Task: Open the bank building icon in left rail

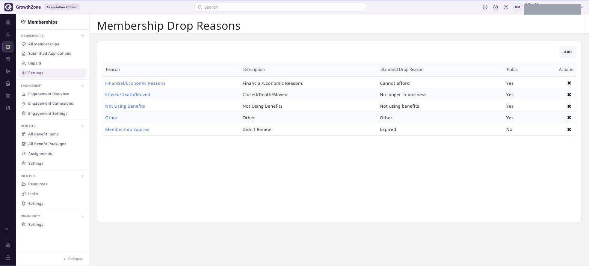Action: [8, 96]
